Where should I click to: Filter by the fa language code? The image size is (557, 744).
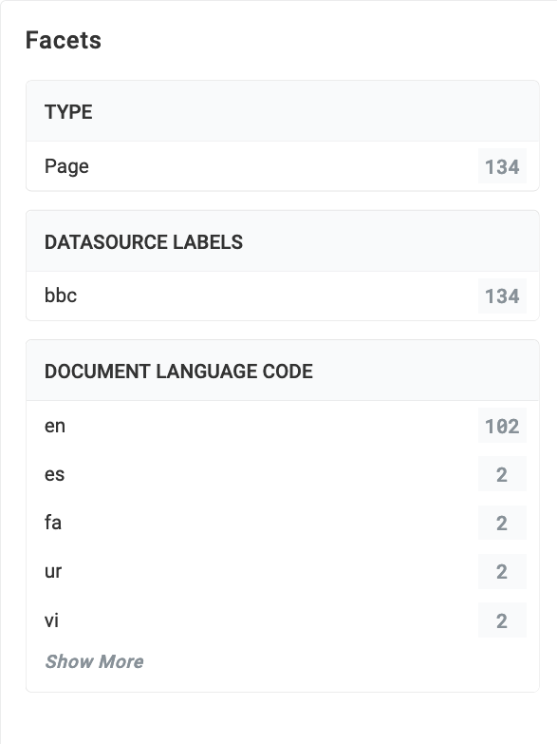point(53,523)
